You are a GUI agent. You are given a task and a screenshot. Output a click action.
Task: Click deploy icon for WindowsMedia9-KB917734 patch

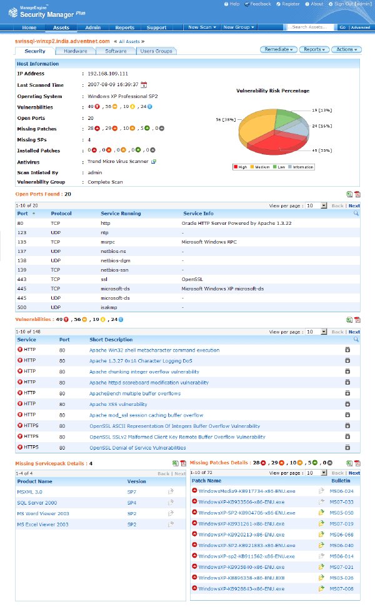click(x=321, y=491)
